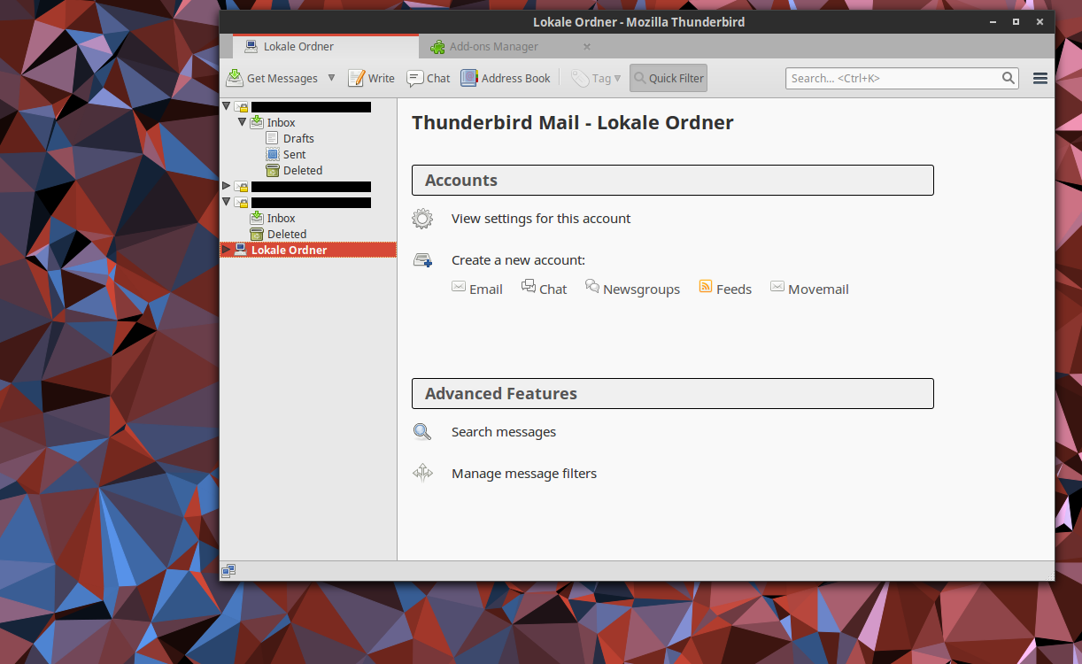
Task: Click the Accounts section header
Action: pos(672,180)
